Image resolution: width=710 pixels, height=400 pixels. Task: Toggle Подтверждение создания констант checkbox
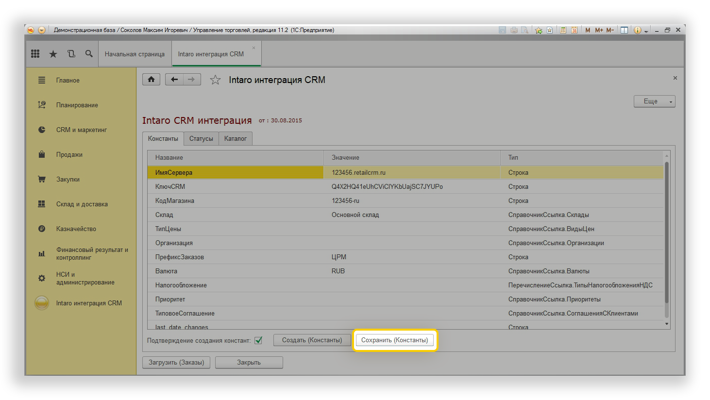tap(258, 340)
